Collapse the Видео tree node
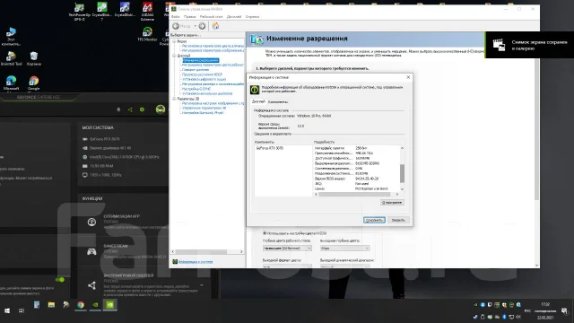 pos(174,41)
